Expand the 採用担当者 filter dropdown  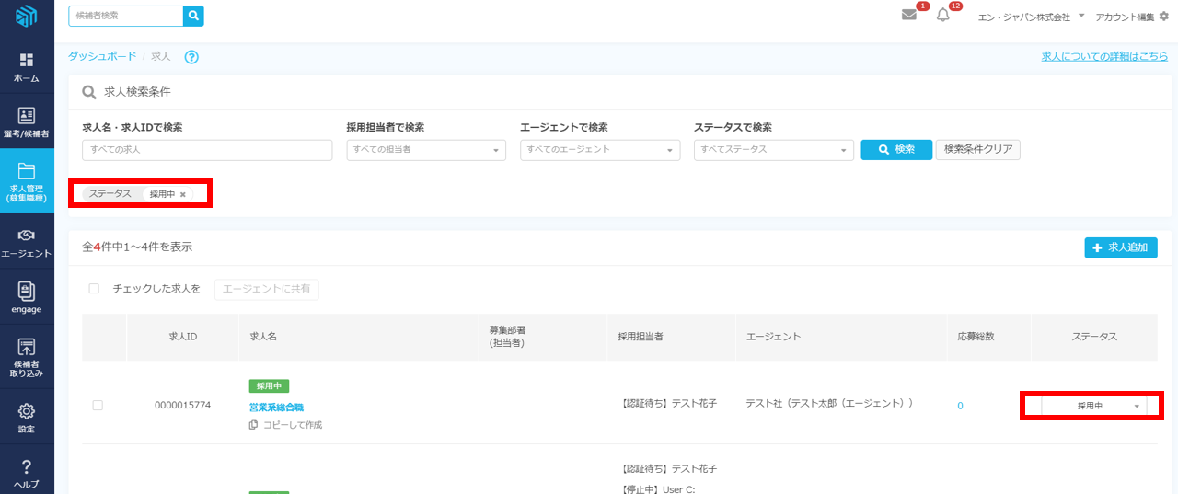coord(426,150)
